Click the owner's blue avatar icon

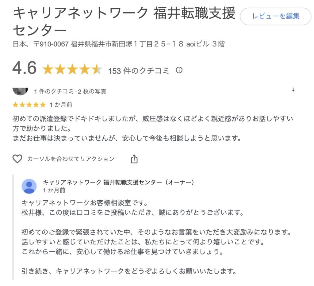coord(29,186)
